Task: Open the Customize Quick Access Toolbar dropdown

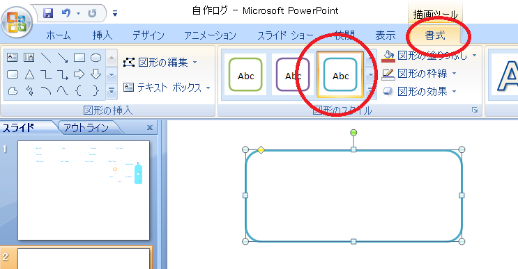Action: coord(114,13)
